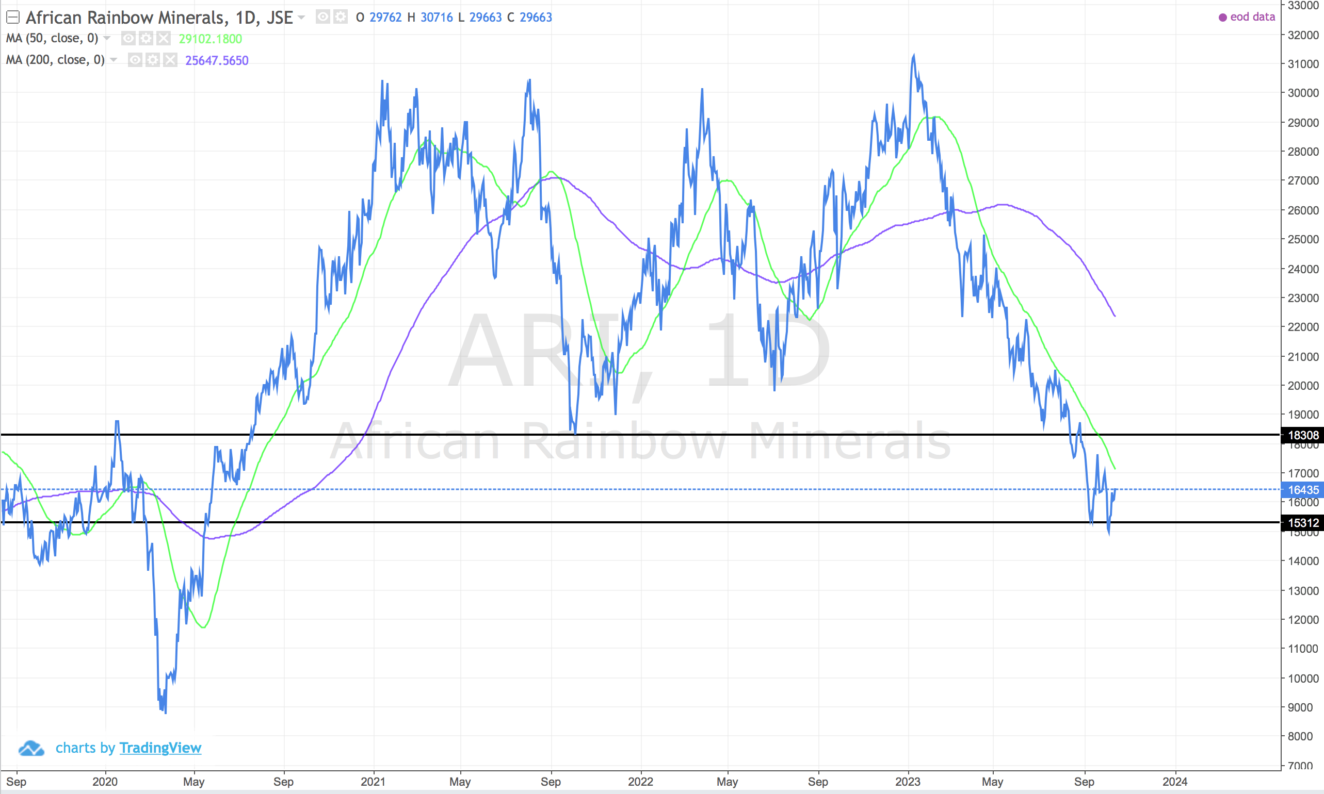Select the 18308 price line label
The height and width of the screenshot is (794, 1324).
[1302, 435]
